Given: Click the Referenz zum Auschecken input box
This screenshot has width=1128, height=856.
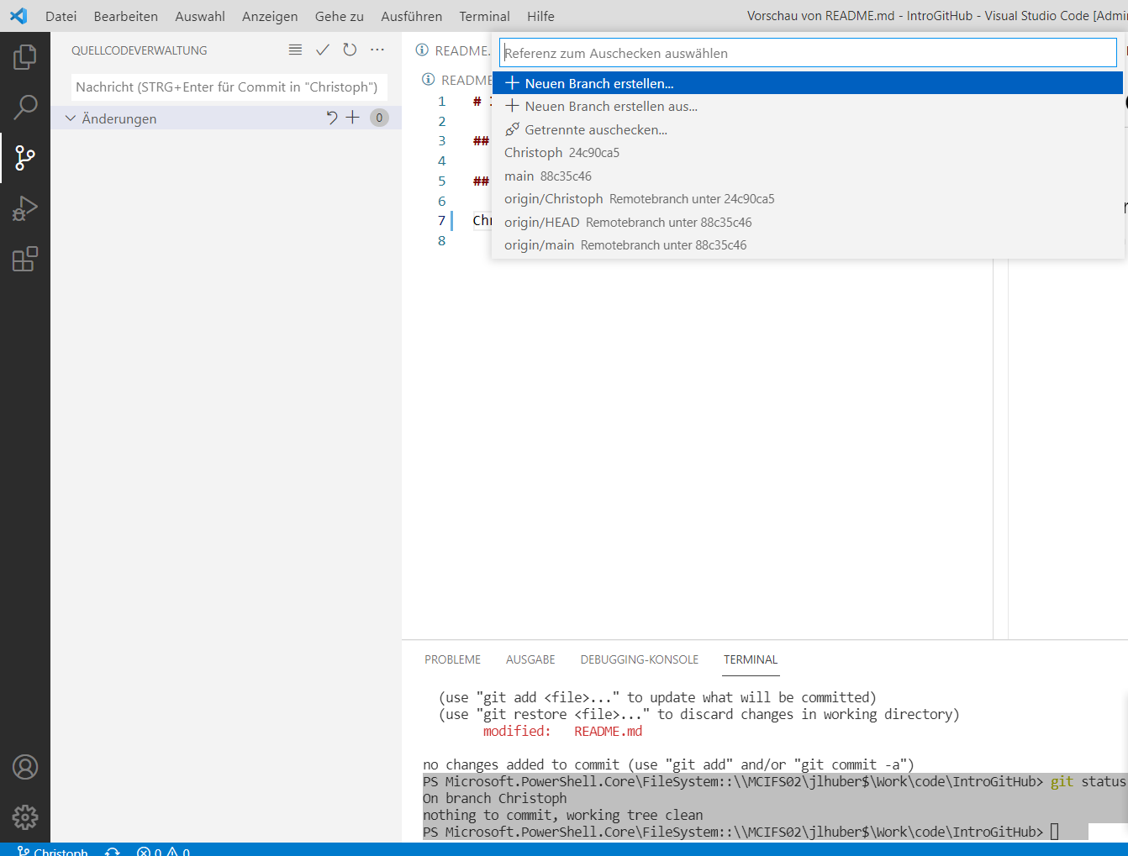Looking at the screenshot, I should pyautogui.click(x=808, y=53).
